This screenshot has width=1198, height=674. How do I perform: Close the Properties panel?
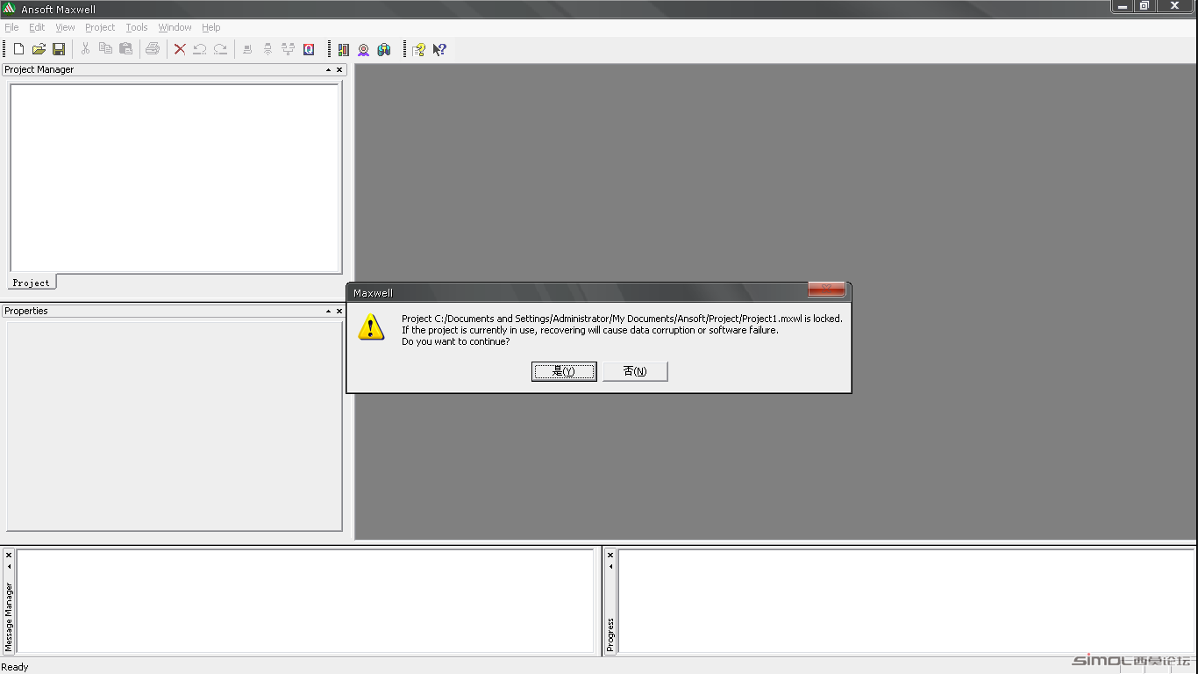339,311
